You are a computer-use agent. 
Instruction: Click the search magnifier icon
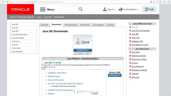(x=80, y=9)
